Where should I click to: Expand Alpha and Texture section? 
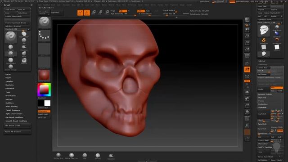14,114
